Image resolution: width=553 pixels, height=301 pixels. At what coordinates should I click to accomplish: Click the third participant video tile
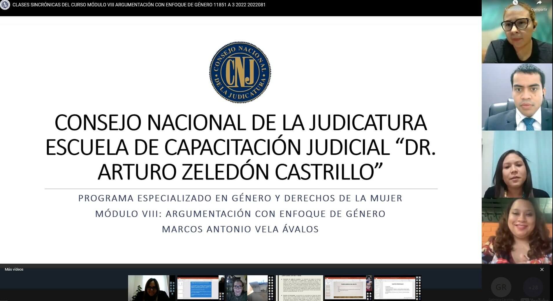click(x=517, y=164)
